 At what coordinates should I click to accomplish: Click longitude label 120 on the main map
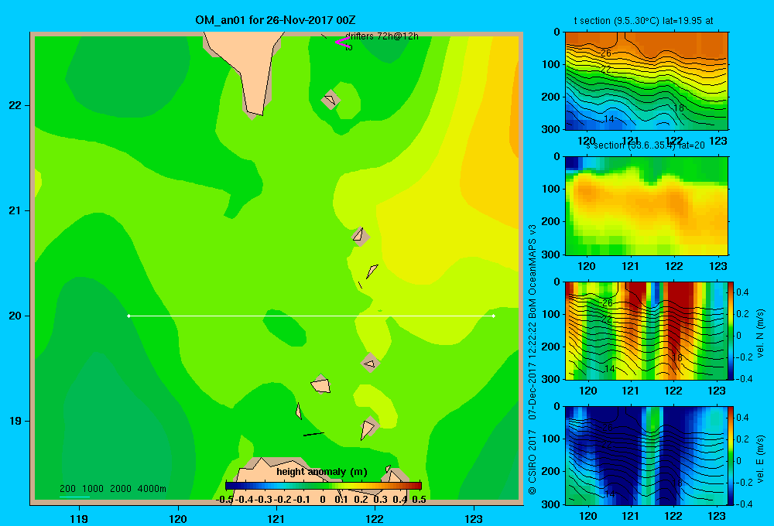coord(178,518)
